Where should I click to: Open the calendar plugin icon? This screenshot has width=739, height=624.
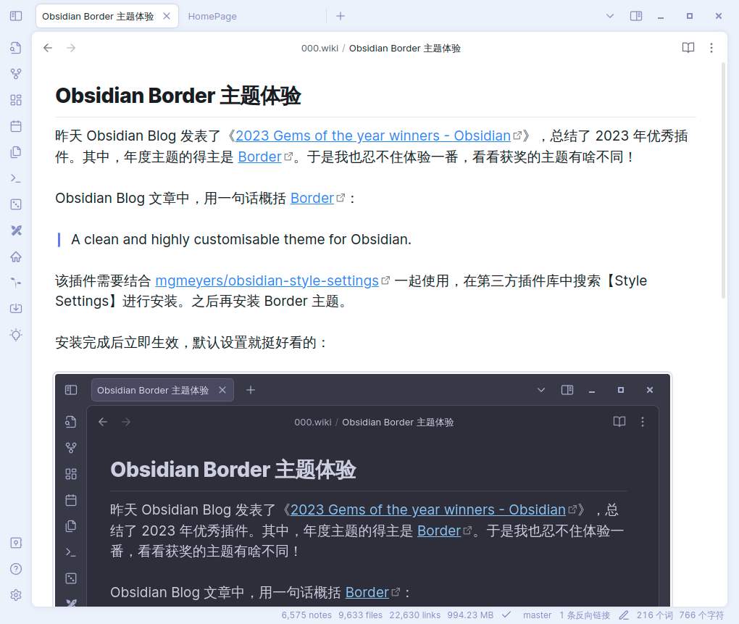(15, 126)
